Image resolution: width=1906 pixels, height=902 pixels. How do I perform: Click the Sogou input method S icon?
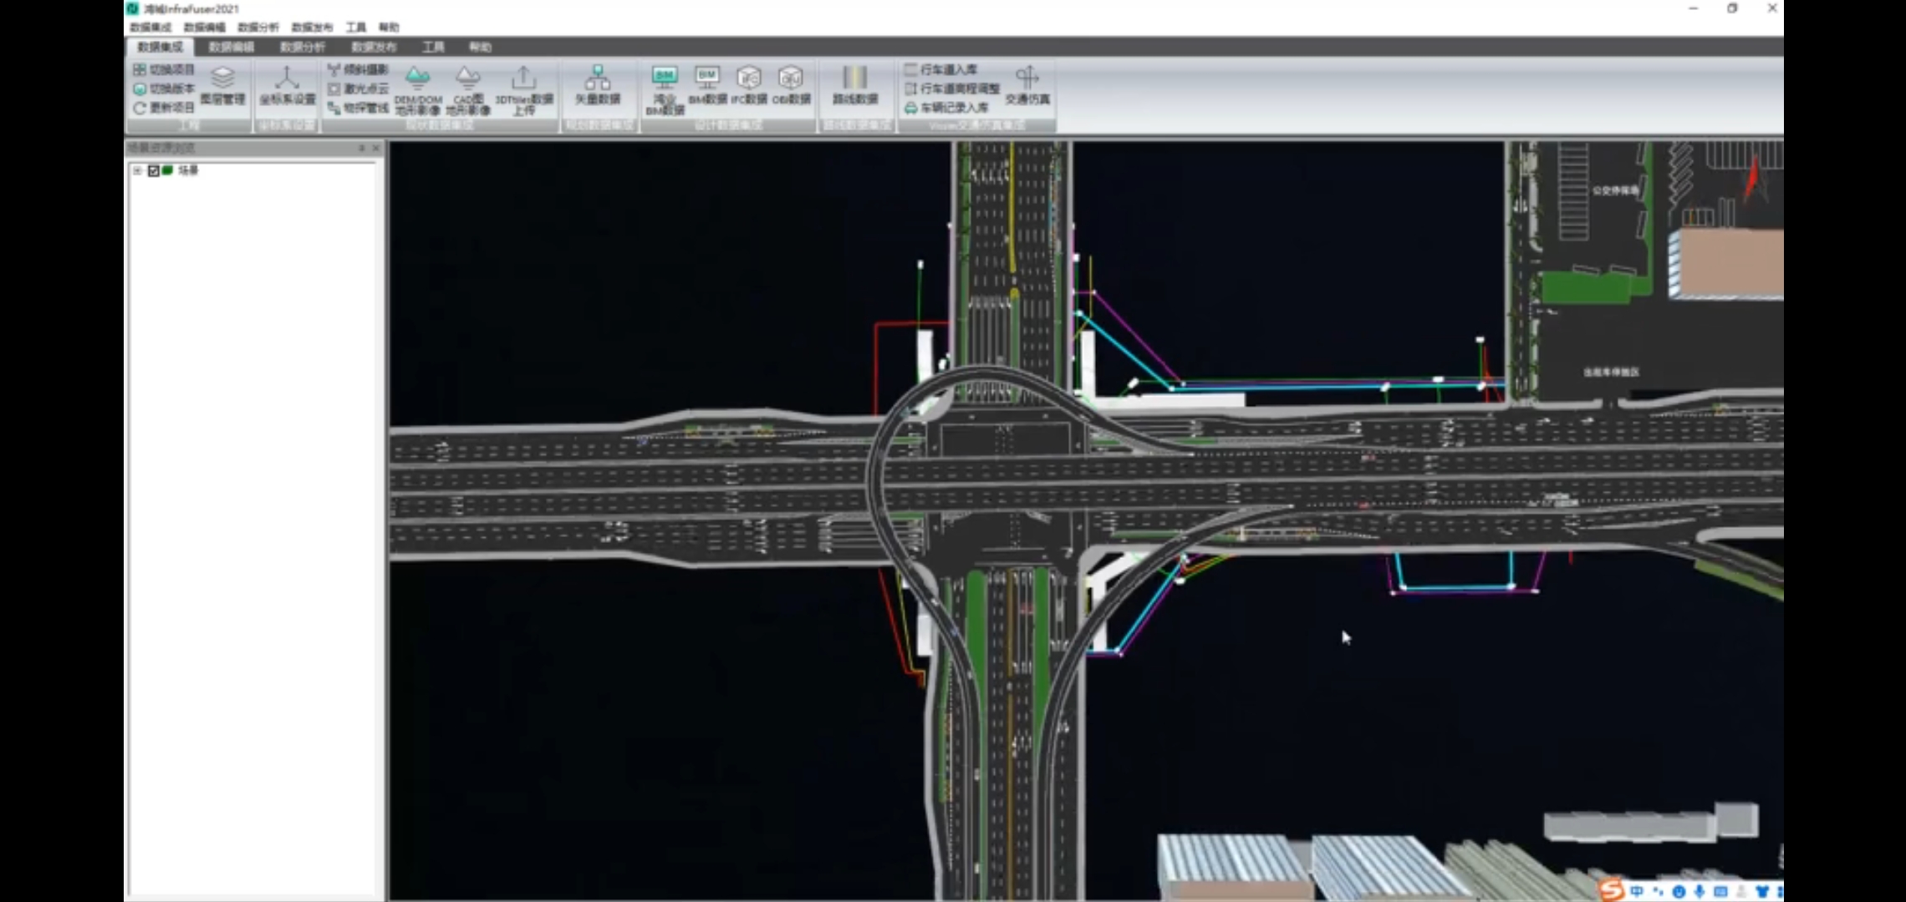point(1613,890)
